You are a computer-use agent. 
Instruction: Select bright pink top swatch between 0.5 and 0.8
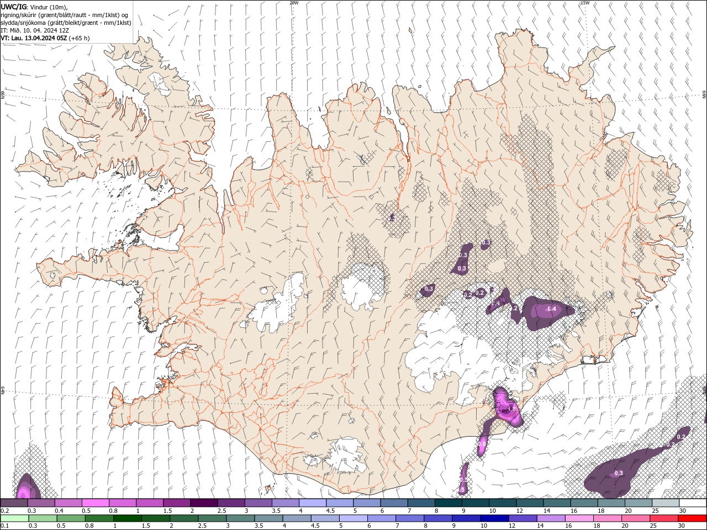coord(96,502)
